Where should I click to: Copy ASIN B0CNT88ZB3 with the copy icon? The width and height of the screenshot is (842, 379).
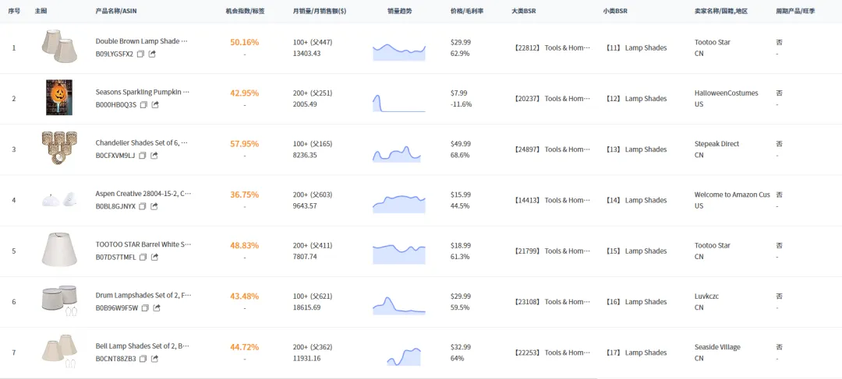point(143,360)
